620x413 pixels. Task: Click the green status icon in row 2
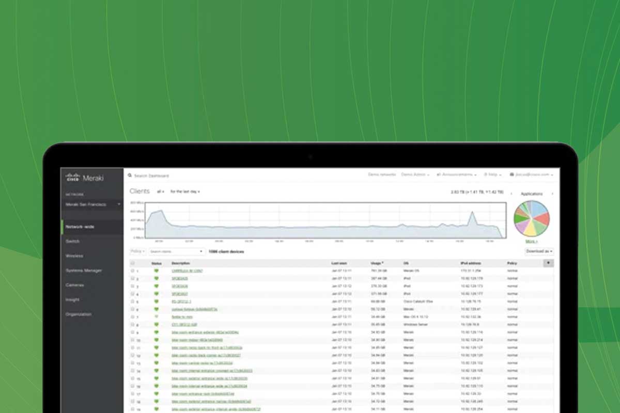pyautogui.click(x=156, y=278)
